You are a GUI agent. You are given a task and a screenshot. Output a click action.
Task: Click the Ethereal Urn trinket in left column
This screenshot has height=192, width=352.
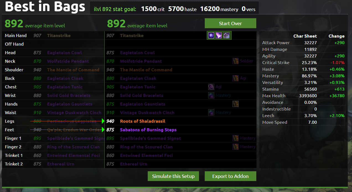[61, 164]
